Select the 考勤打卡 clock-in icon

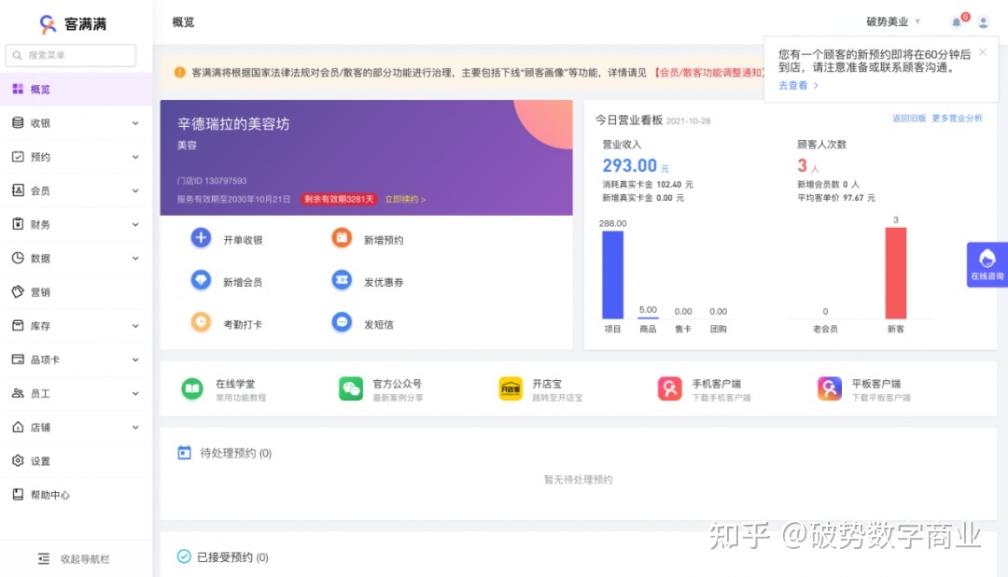coord(201,322)
